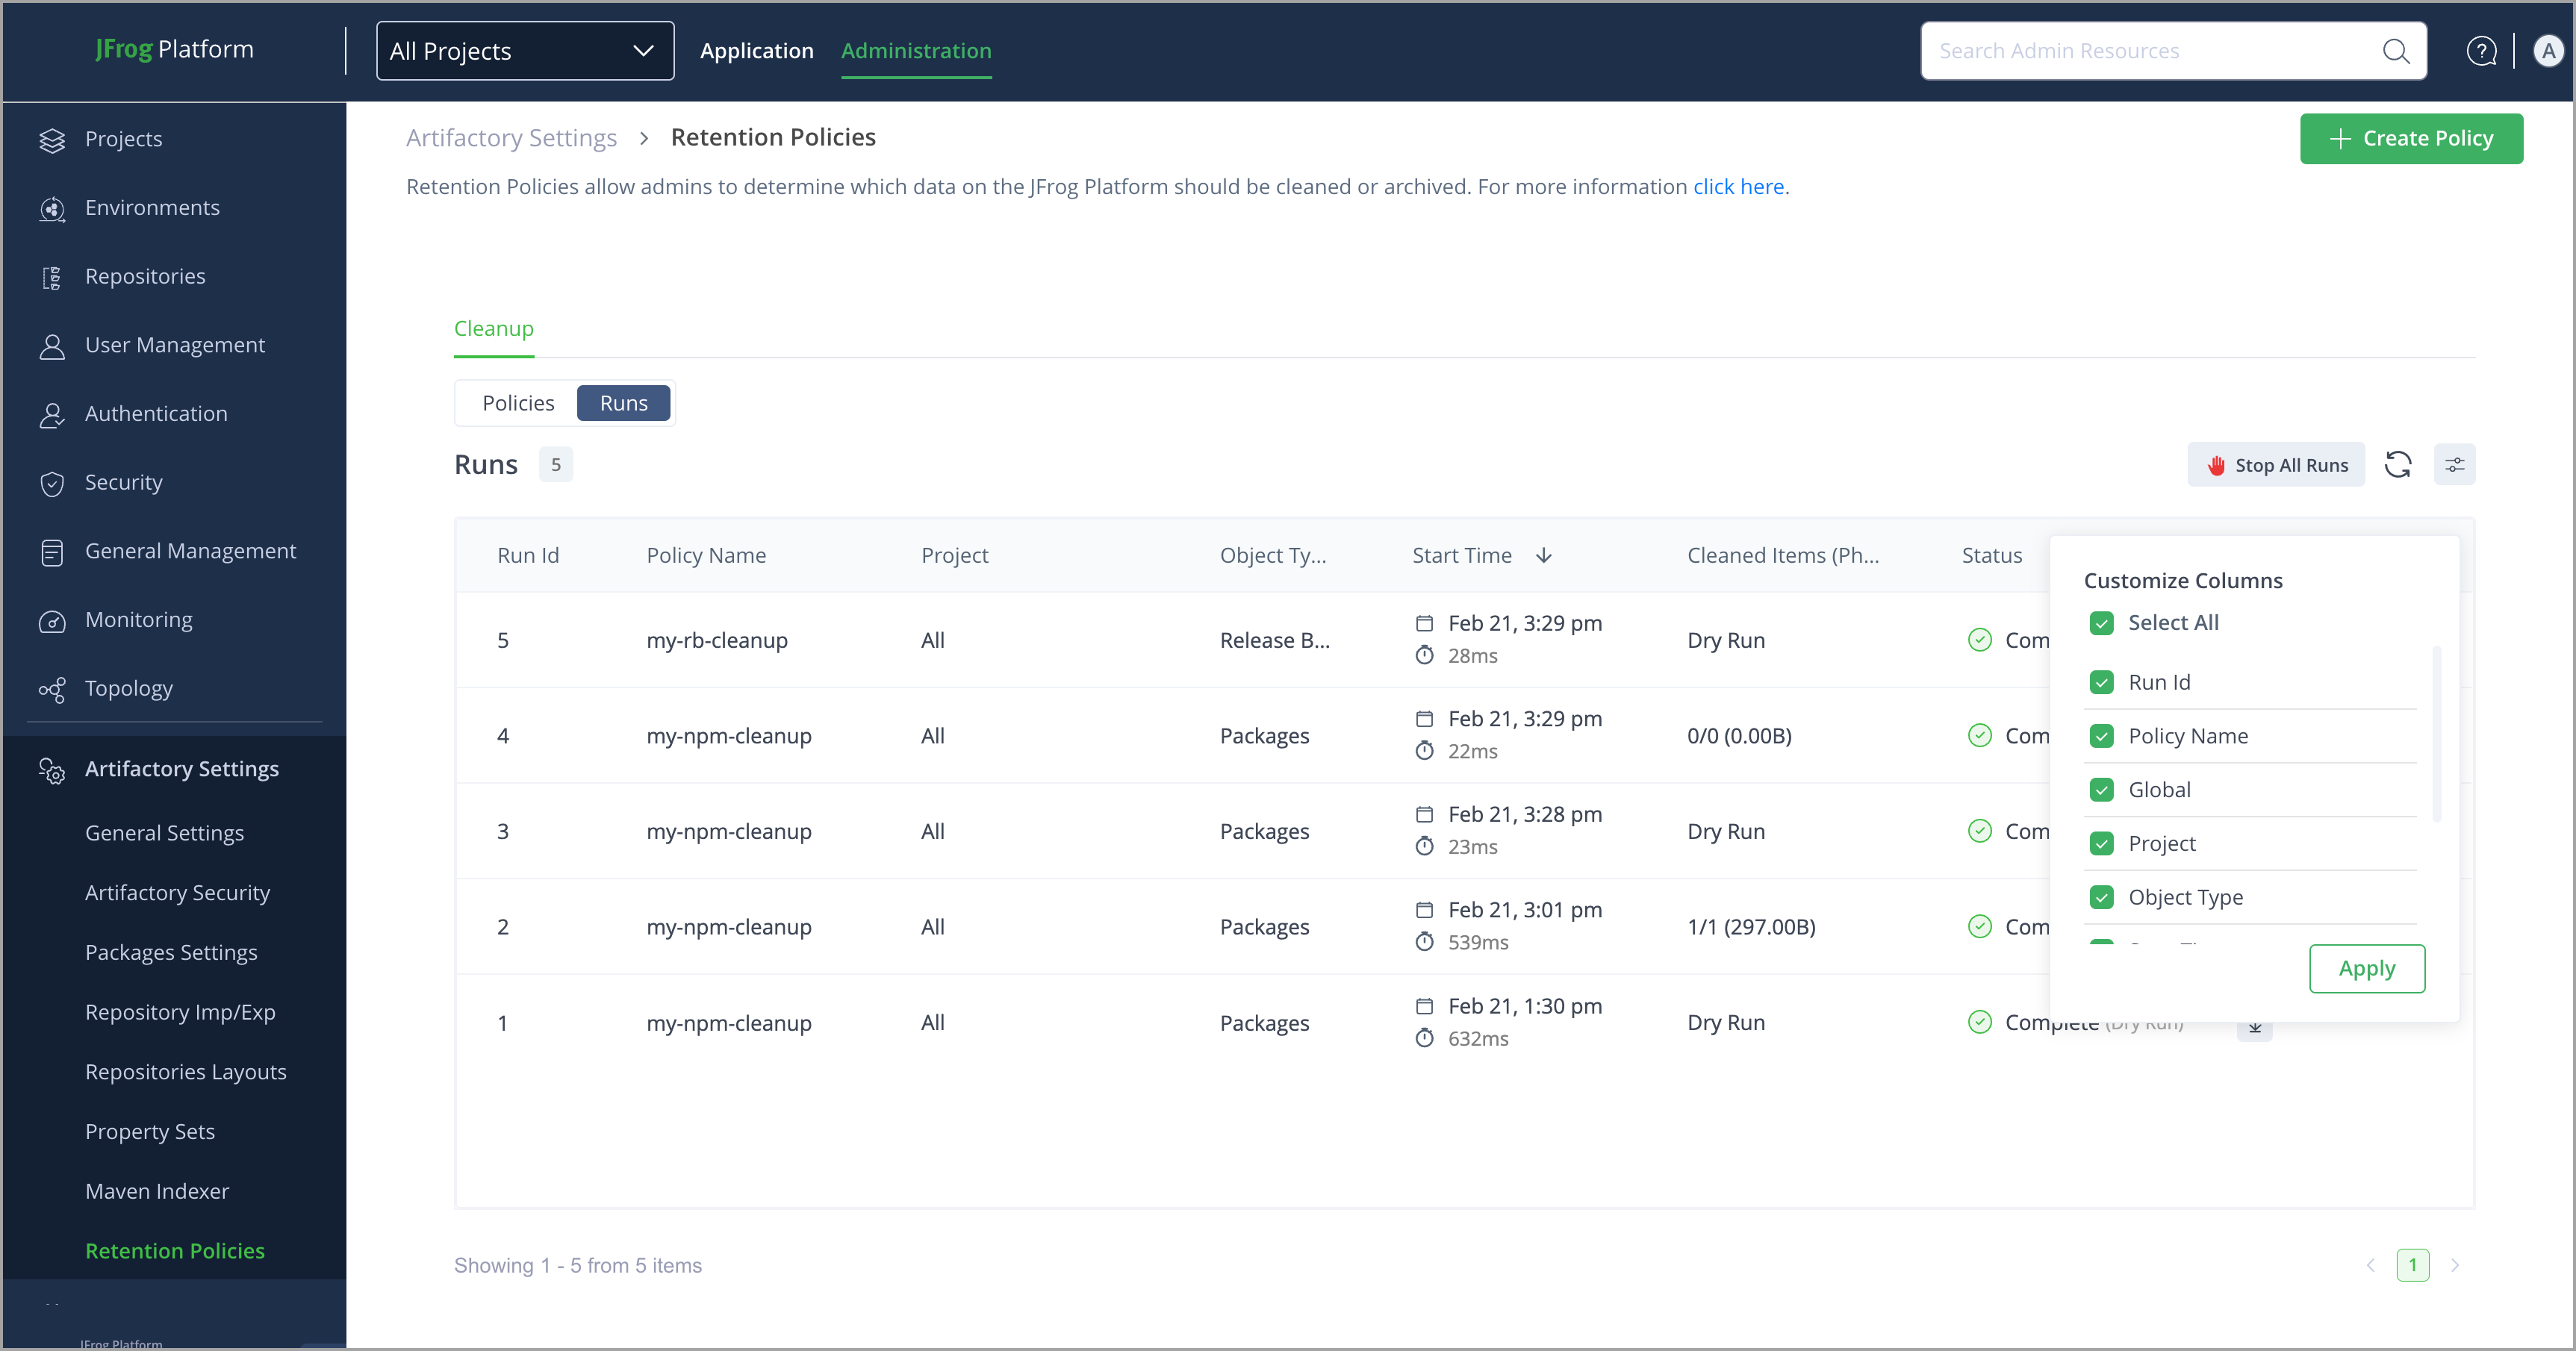This screenshot has width=2576, height=1351.
Task: Switch to the Application tab
Action: tap(756, 51)
